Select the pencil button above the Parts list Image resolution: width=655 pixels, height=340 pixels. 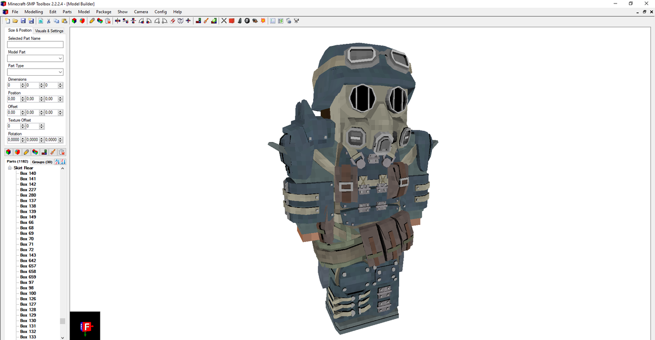pyautogui.click(x=26, y=152)
